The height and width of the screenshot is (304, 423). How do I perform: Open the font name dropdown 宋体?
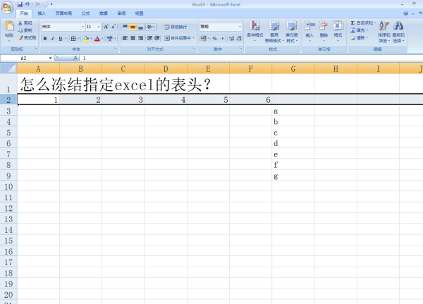82,27
